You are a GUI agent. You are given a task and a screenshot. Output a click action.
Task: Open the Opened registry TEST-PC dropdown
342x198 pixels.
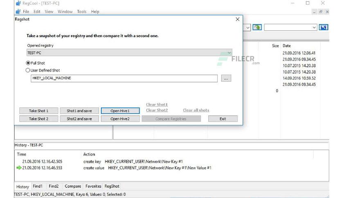click(x=129, y=52)
